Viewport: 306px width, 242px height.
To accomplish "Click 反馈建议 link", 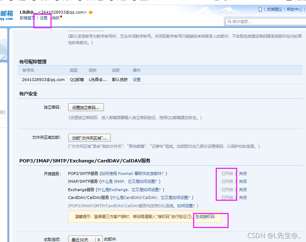I will [274, 9].
